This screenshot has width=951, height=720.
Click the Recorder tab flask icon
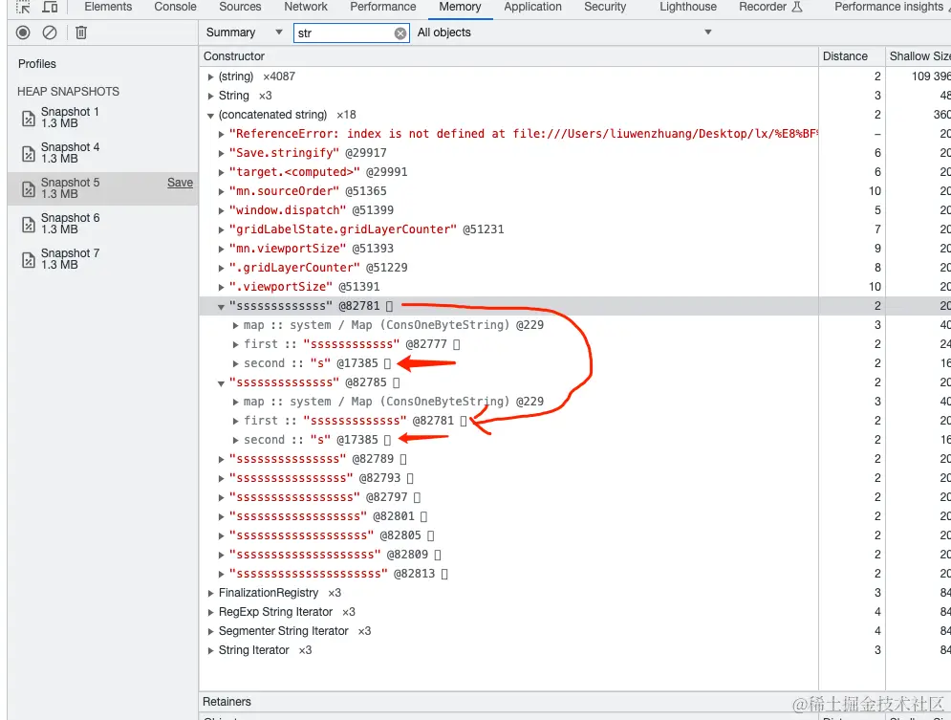[x=797, y=7]
